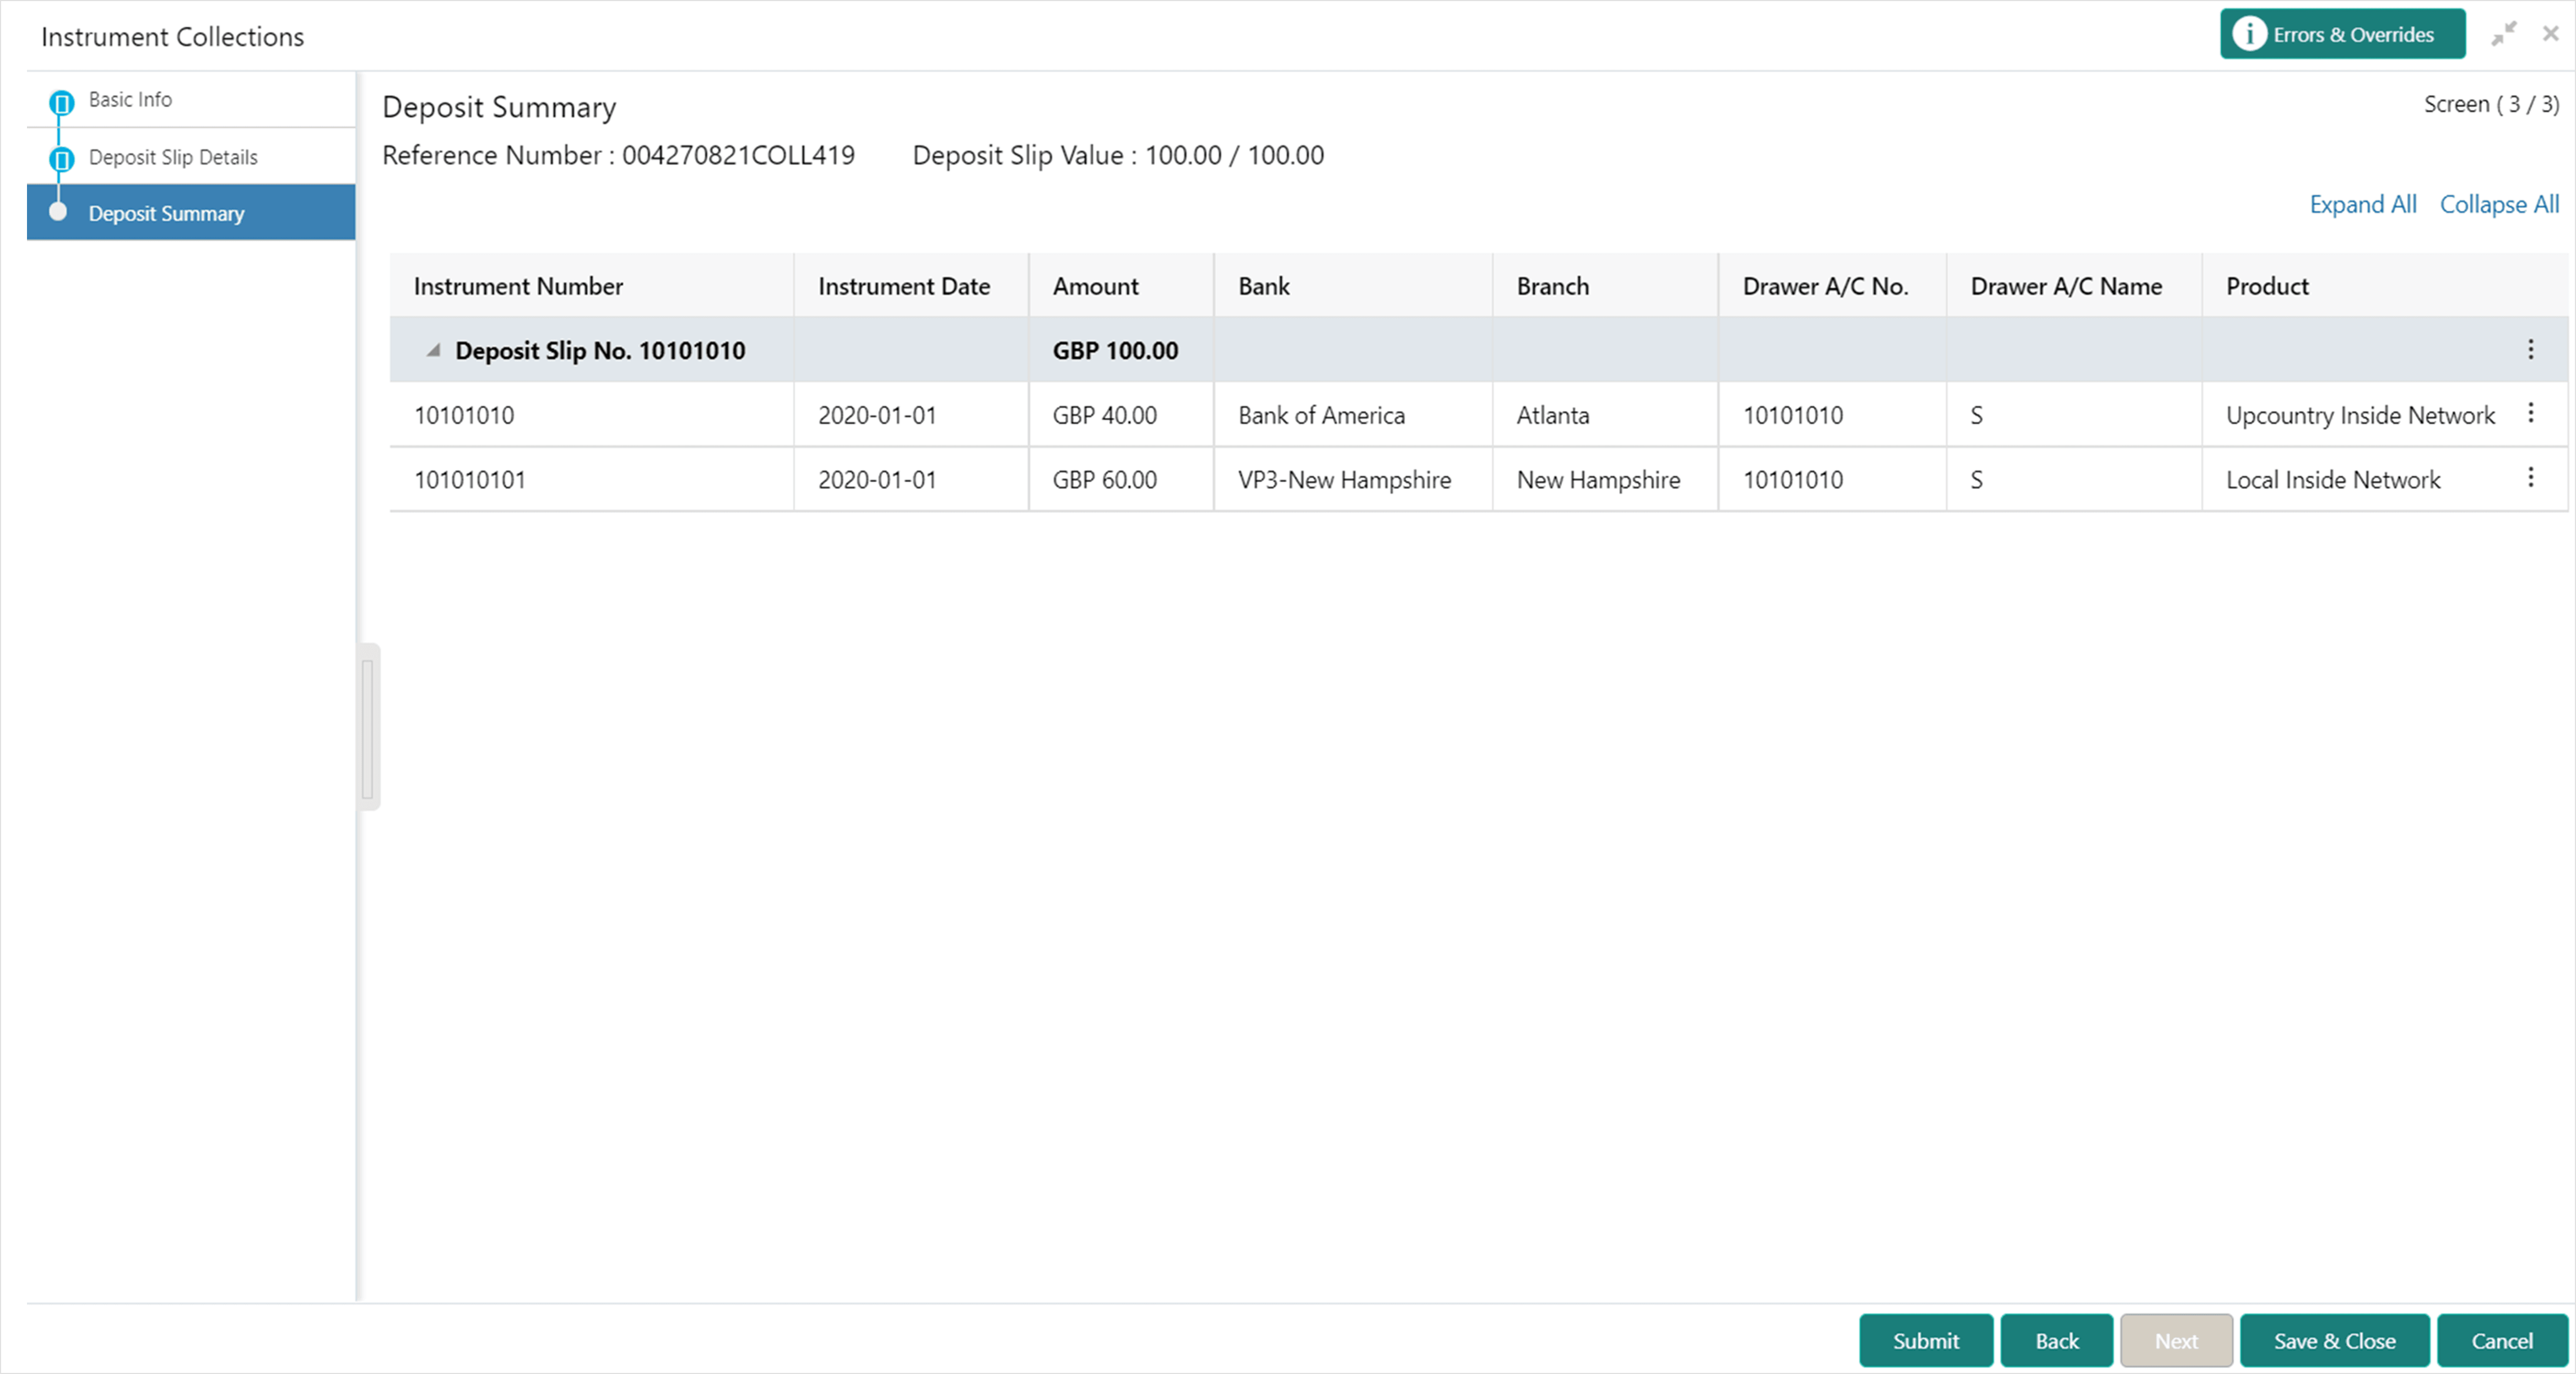Viewport: 2576px width, 1374px height.
Task: Click the Deposit Summary step marker dot
Action: 58,212
